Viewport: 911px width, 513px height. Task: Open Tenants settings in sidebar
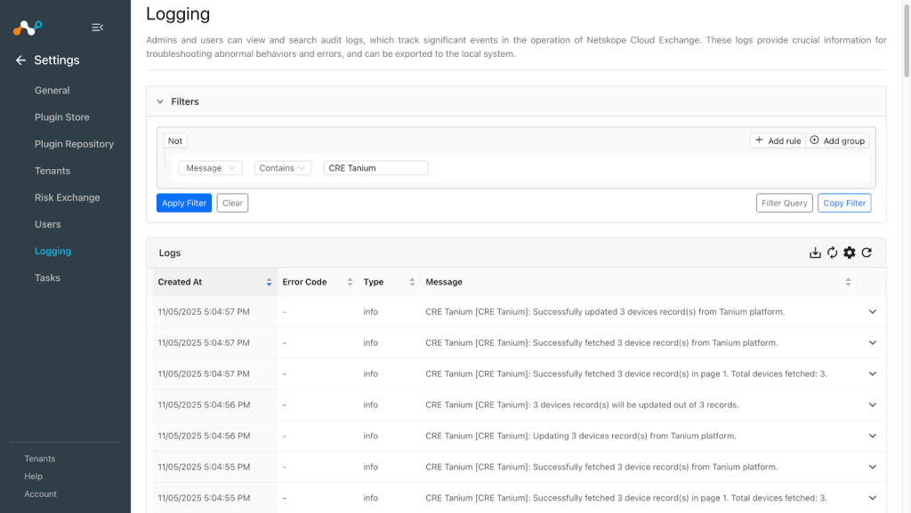pyautogui.click(x=52, y=171)
